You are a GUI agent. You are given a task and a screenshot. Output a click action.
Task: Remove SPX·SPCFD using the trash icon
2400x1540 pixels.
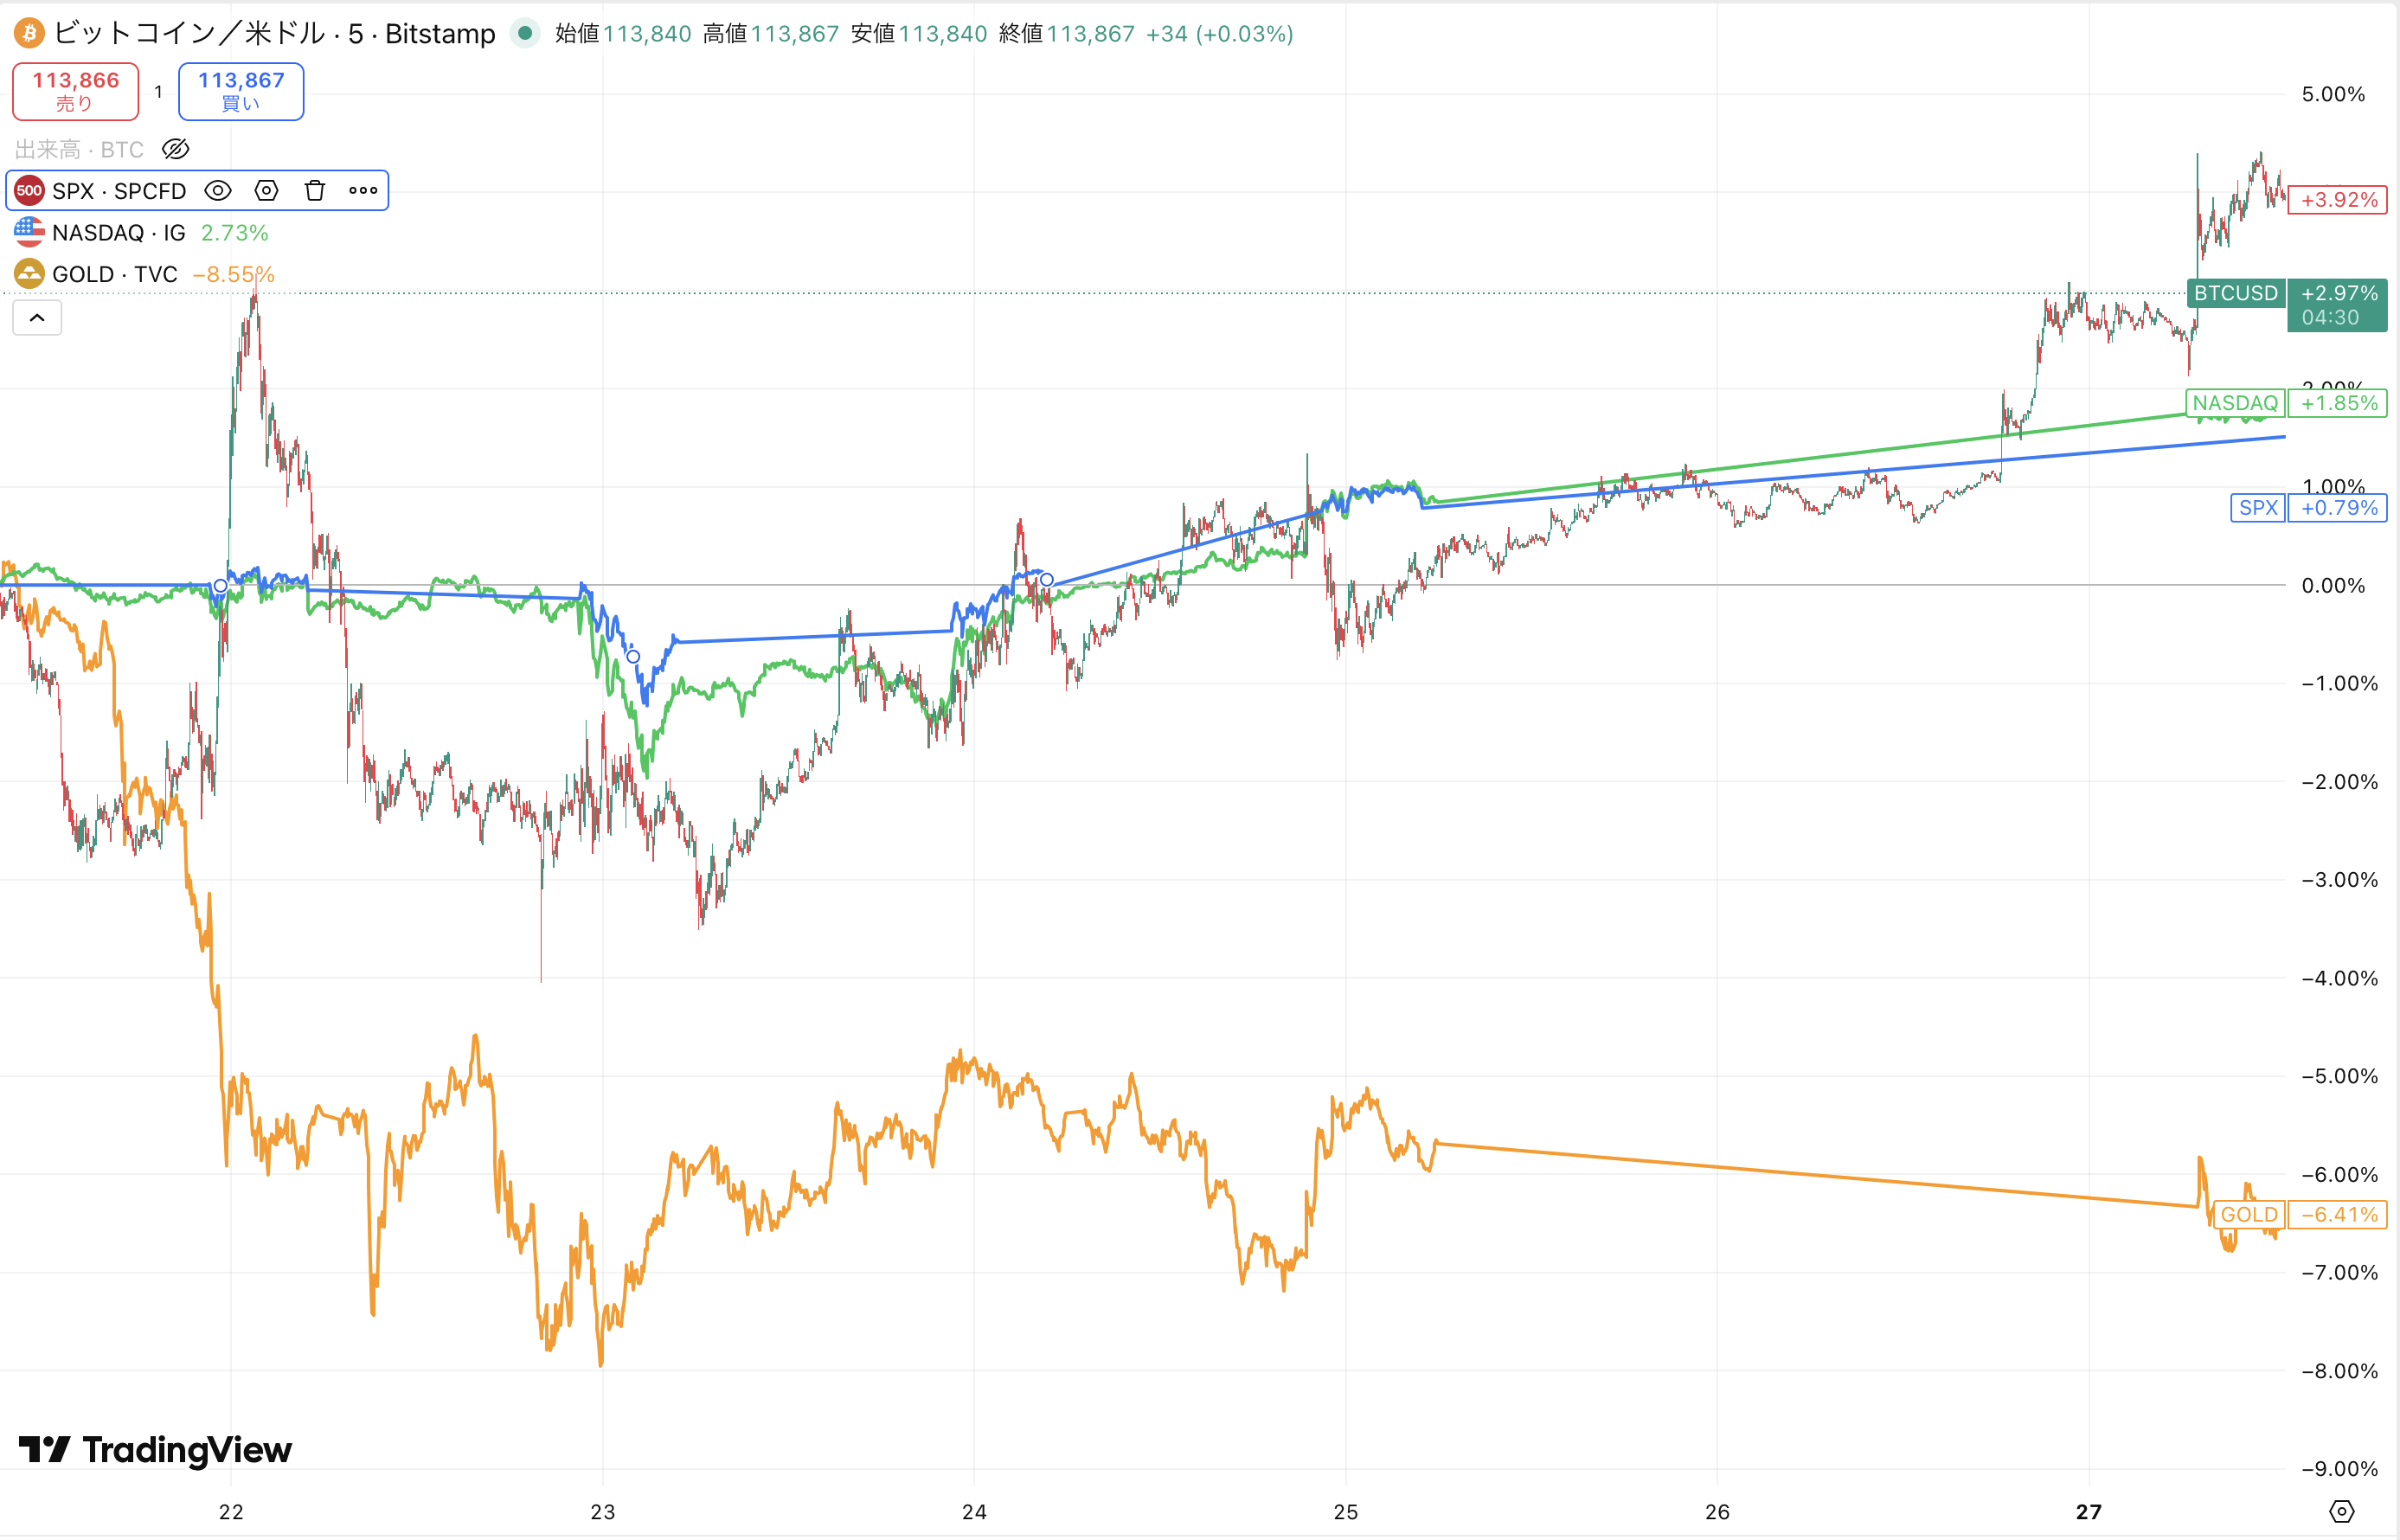pos(315,190)
